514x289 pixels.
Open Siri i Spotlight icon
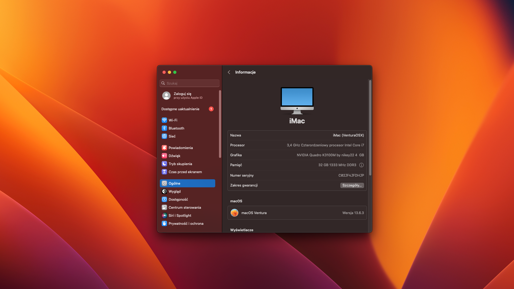tap(164, 215)
